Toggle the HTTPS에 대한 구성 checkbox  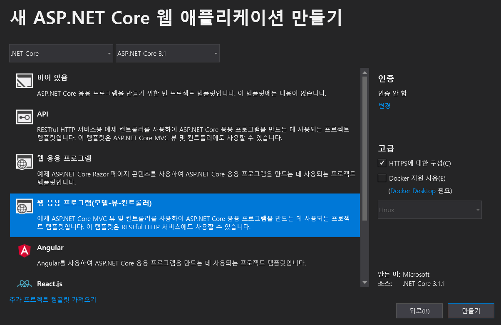[x=382, y=163]
